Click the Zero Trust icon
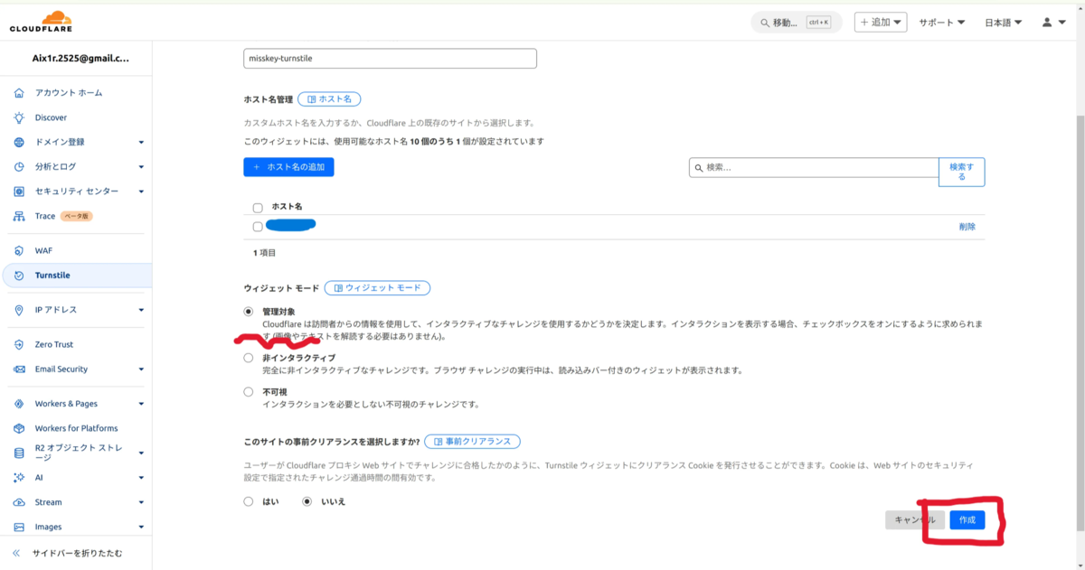This screenshot has height=570, width=1085. (19, 344)
